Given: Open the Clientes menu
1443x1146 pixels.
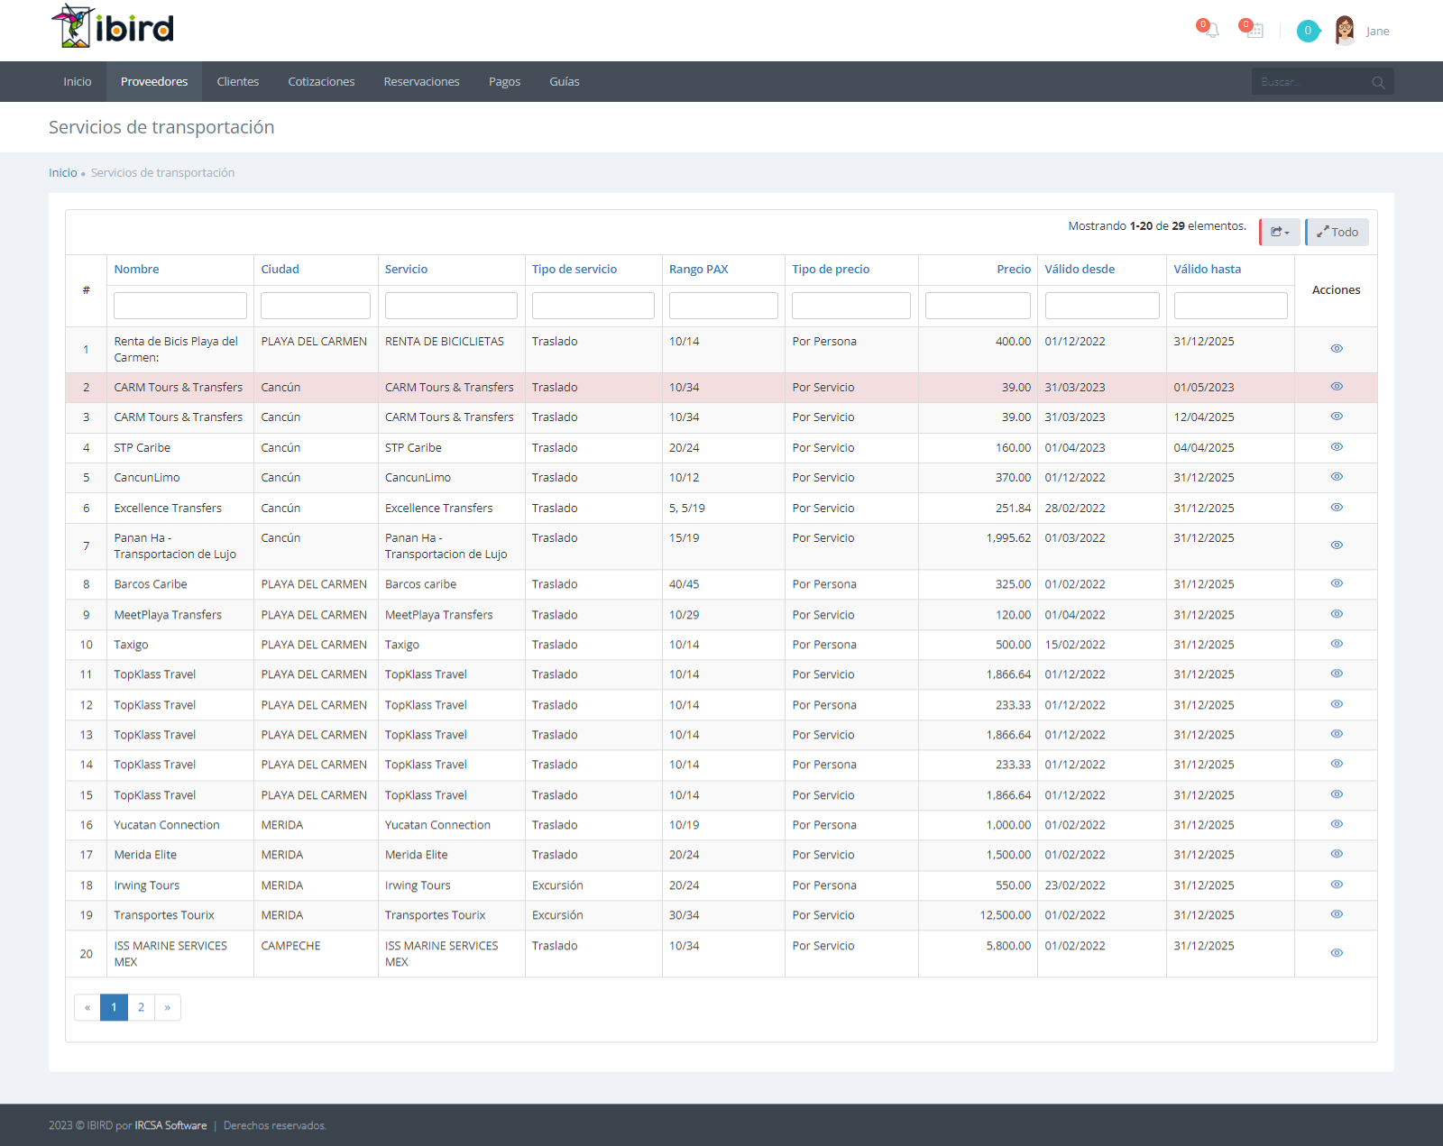Looking at the screenshot, I should (238, 81).
